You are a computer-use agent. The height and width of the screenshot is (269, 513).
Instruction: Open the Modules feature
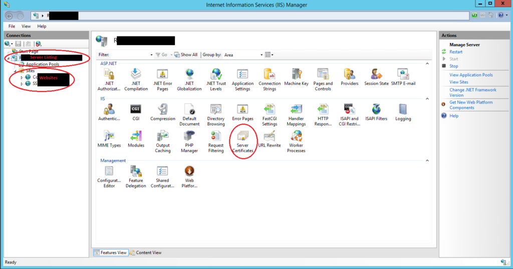[136, 139]
